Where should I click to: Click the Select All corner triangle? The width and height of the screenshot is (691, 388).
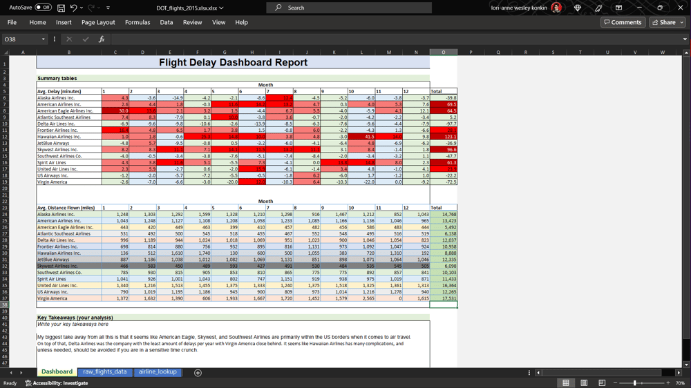6,52
